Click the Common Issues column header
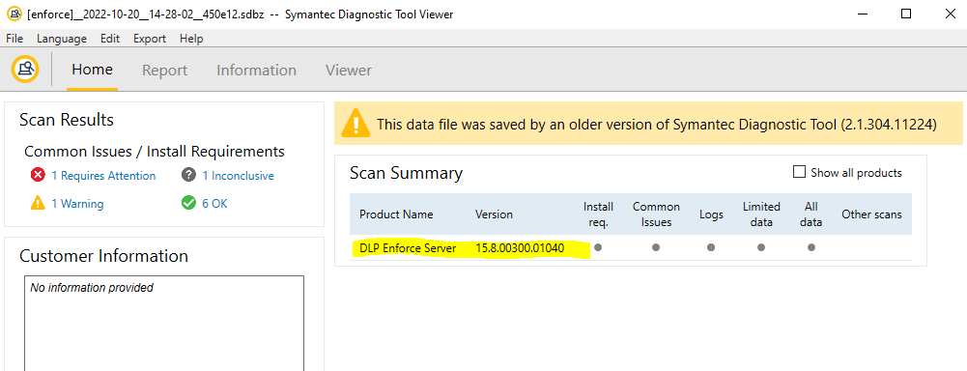This screenshot has height=371, width=967. [x=656, y=214]
